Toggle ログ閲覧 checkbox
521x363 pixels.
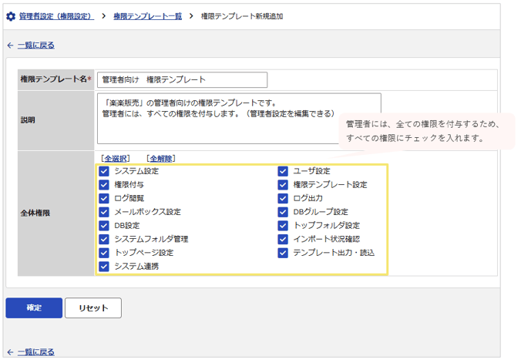[104, 198]
